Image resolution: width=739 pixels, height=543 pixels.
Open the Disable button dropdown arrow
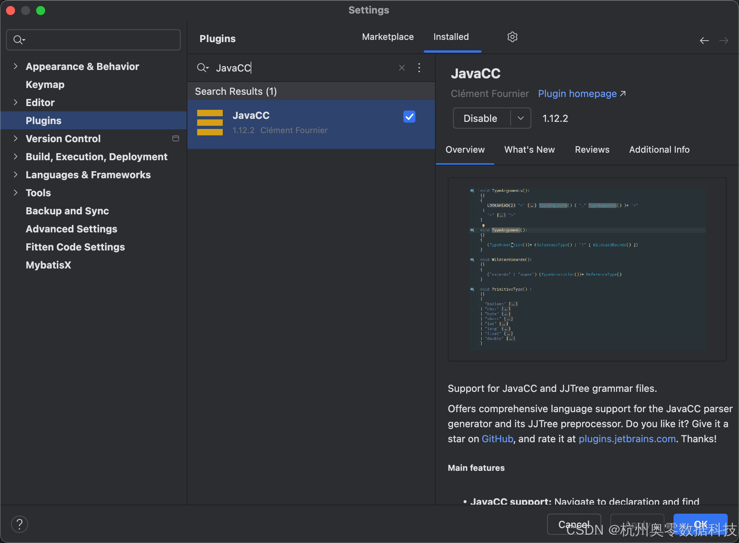(521, 118)
